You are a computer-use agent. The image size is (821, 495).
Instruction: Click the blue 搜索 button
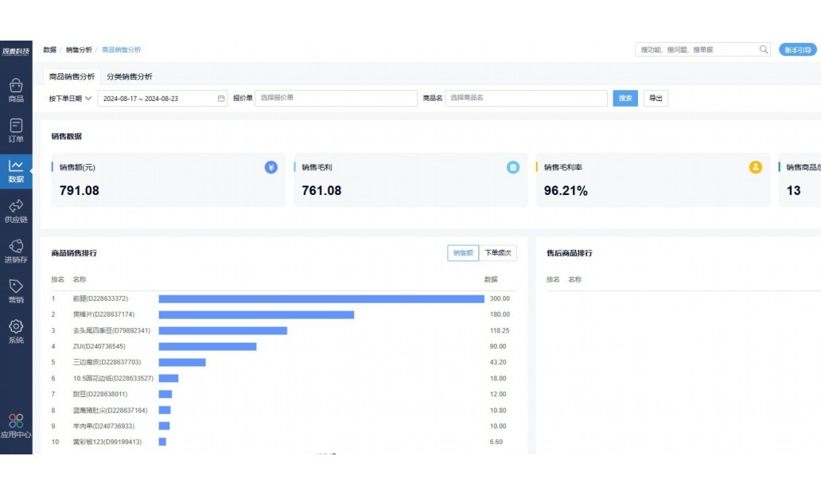click(x=625, y=98)
